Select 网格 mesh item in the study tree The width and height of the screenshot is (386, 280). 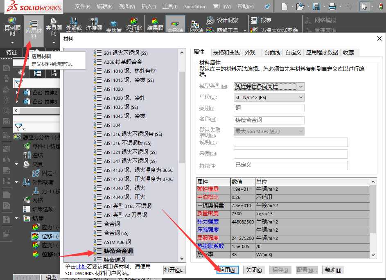point(34,200)
